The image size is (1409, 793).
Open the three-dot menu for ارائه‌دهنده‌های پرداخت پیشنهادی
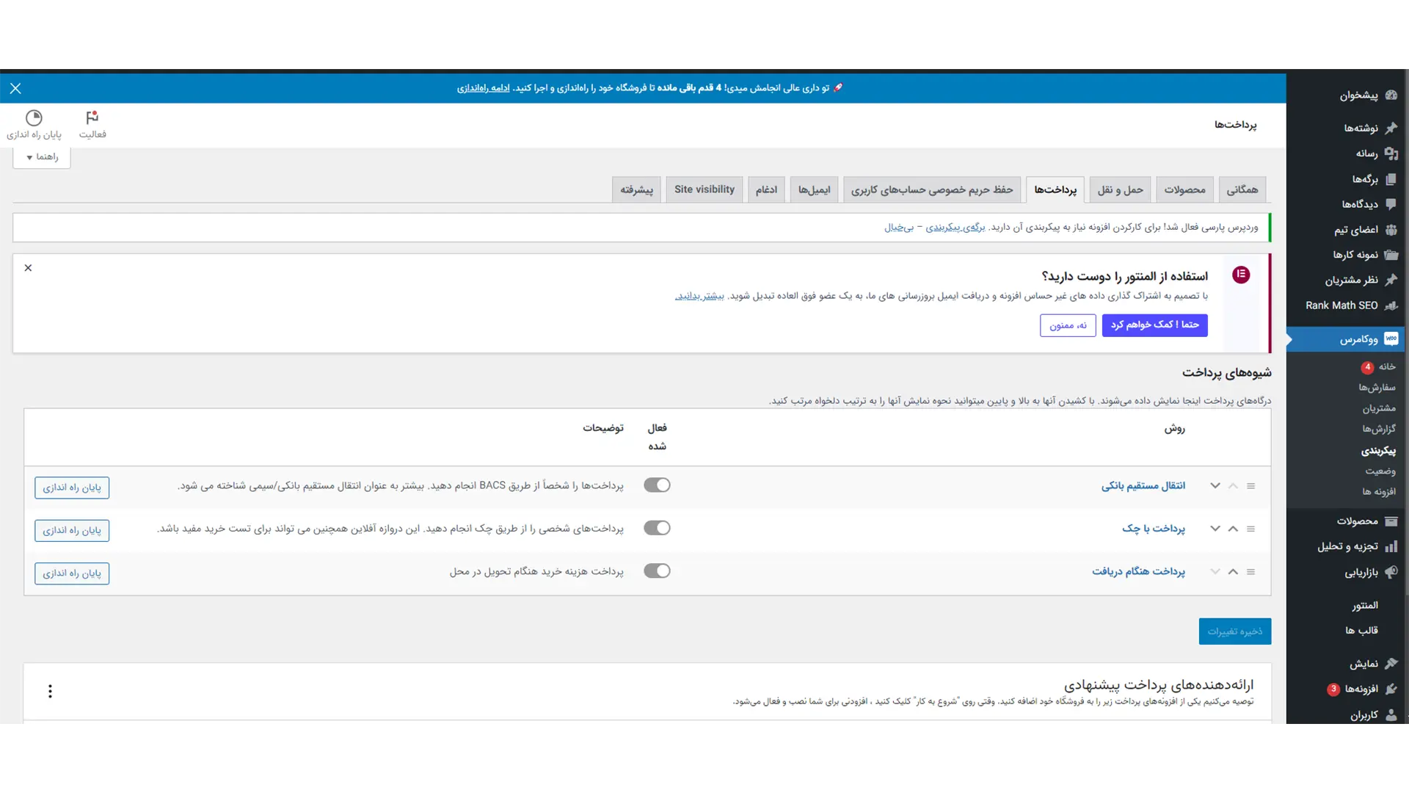(50, 691)
